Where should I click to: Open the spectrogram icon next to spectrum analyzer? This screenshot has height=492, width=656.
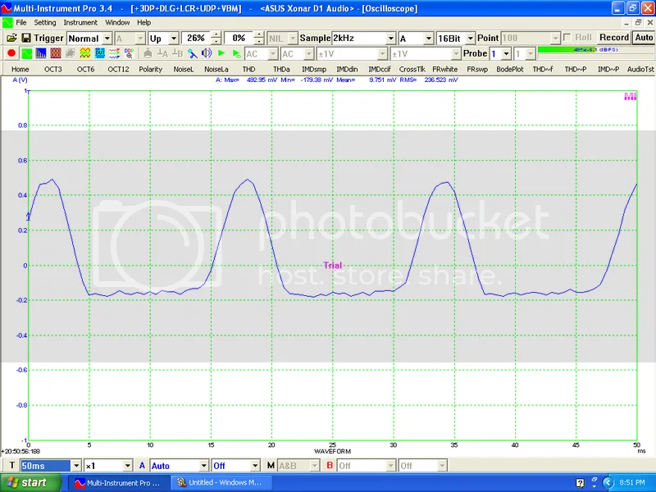point(56,53)
